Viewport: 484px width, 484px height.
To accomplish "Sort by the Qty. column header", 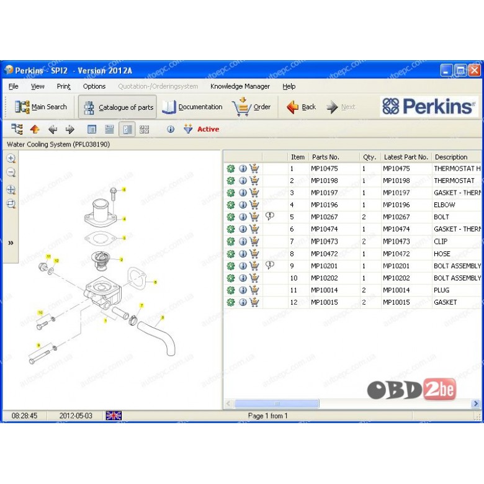I will coord(370,157).
